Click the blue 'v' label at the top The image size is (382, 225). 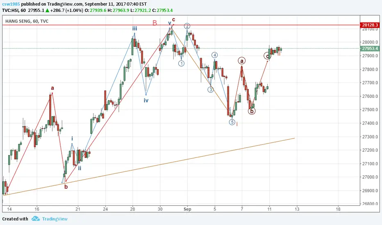pyautogui.click(x=170, y=23)
